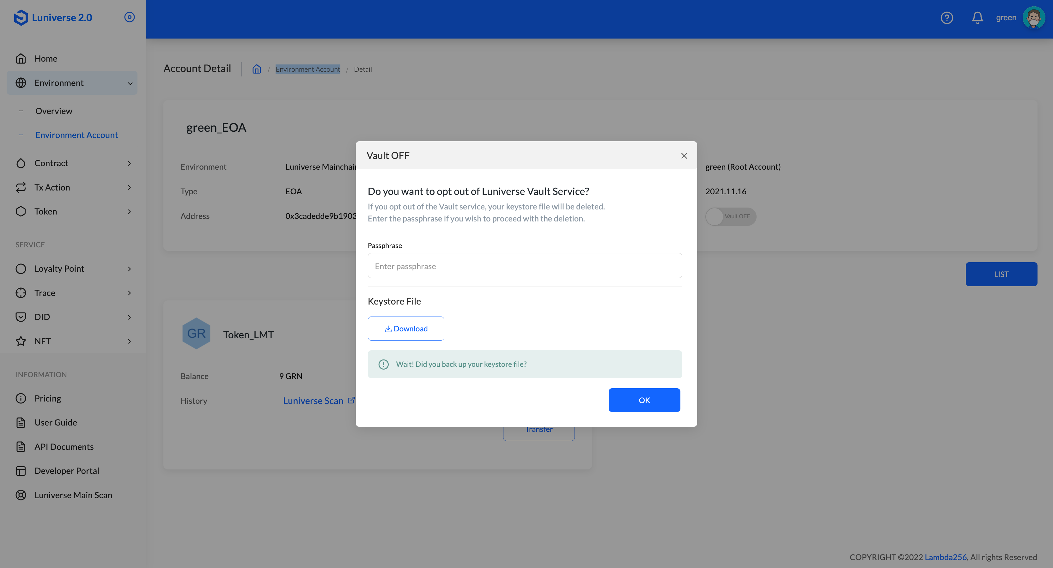Click the Environment globe icon
Screen dimensions: 1053x568
tap(21, 83)
